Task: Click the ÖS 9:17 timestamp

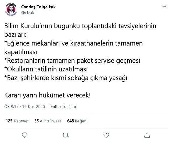Action: (11, 107)
